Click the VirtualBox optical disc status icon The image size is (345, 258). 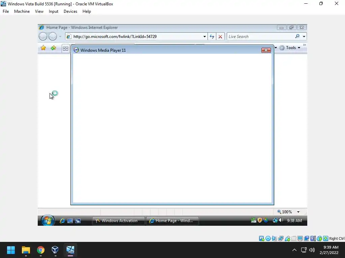268,239
